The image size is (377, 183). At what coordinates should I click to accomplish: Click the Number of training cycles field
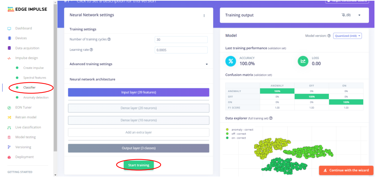coord(181,40)
